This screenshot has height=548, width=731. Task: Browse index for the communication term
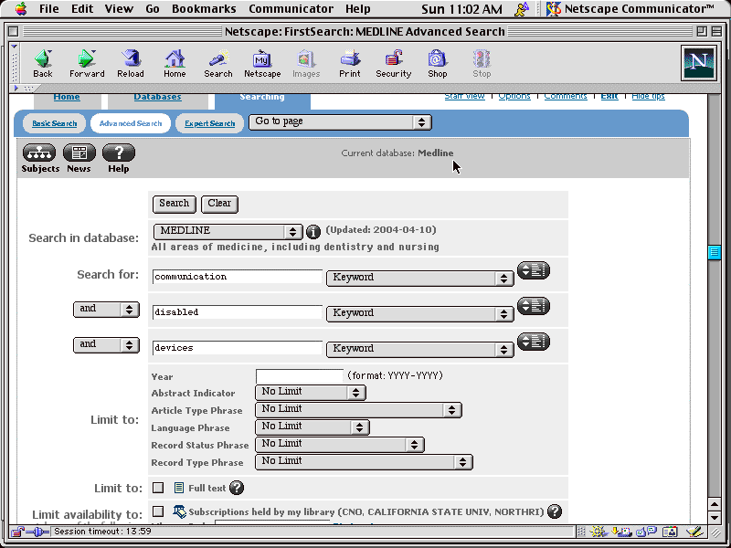(534, 270)
